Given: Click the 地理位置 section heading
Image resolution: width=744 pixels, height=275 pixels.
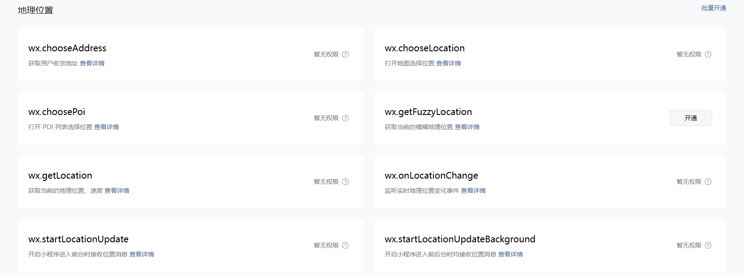Looking at the screenshot, I should click(x=35, y=10).
